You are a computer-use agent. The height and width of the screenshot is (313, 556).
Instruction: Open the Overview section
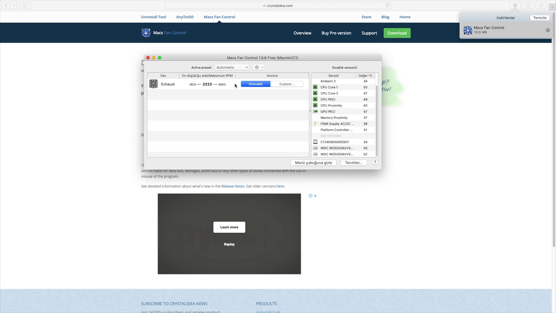[x=302, y=33]
